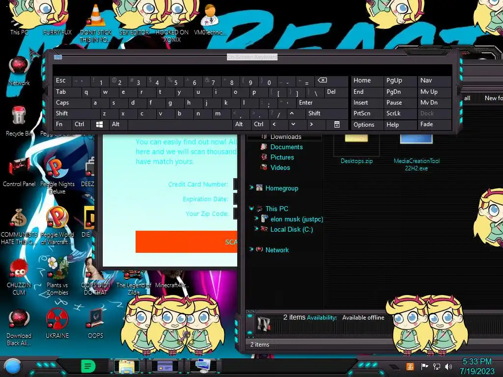Click the orange SCAN button
503x377 pixels.
pos(186,242)
